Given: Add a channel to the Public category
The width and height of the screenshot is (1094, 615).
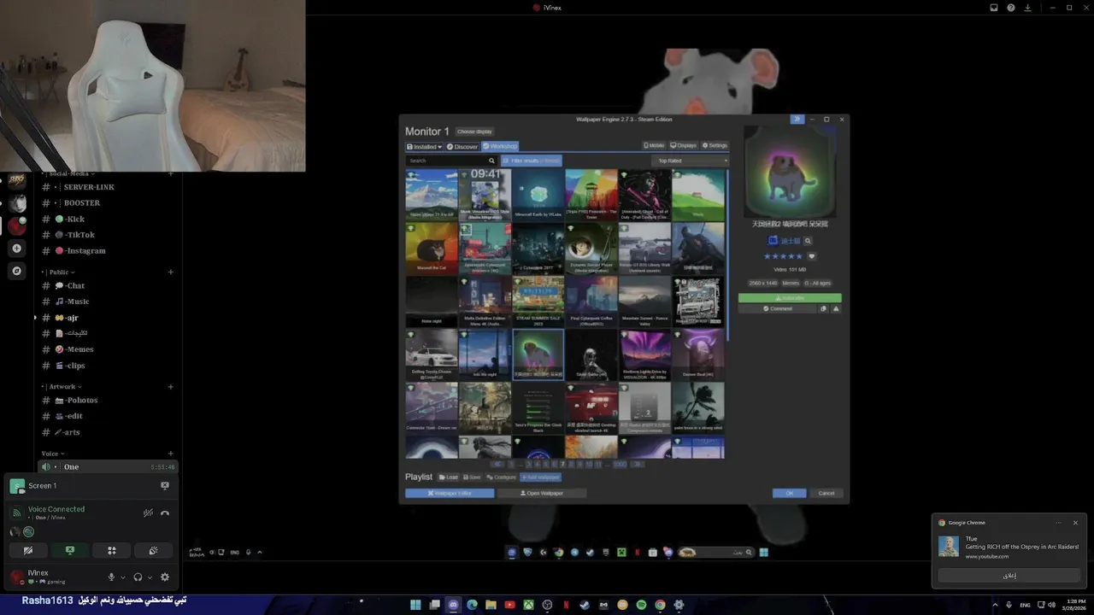Looking at the screenshot, I should pyautogui.click(x=171, y=272).
